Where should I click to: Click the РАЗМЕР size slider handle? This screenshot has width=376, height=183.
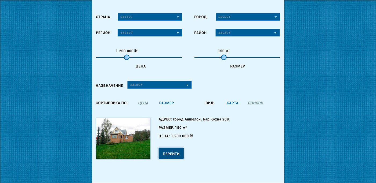tap(224, 57)
